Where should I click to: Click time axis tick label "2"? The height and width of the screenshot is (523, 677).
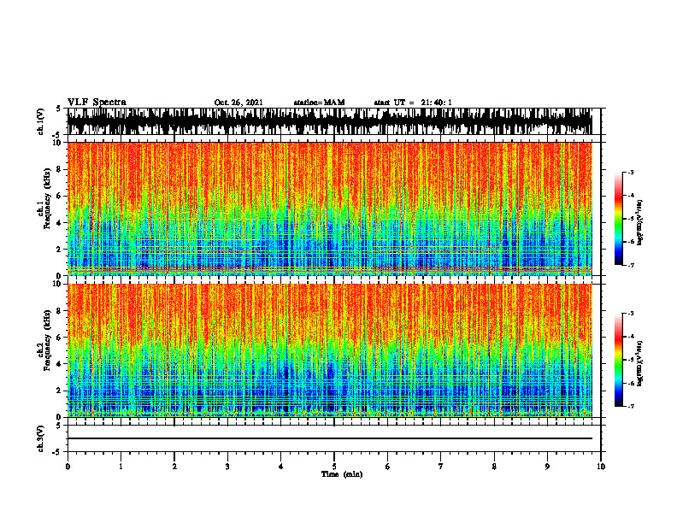(x=174, y=467)
